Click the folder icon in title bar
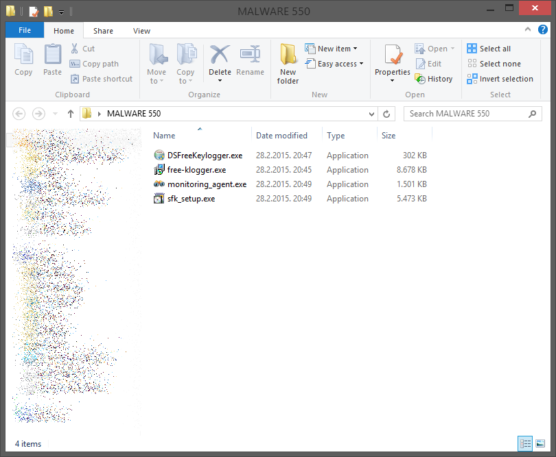This screenshot has width=556, height=457. (10, 11)
